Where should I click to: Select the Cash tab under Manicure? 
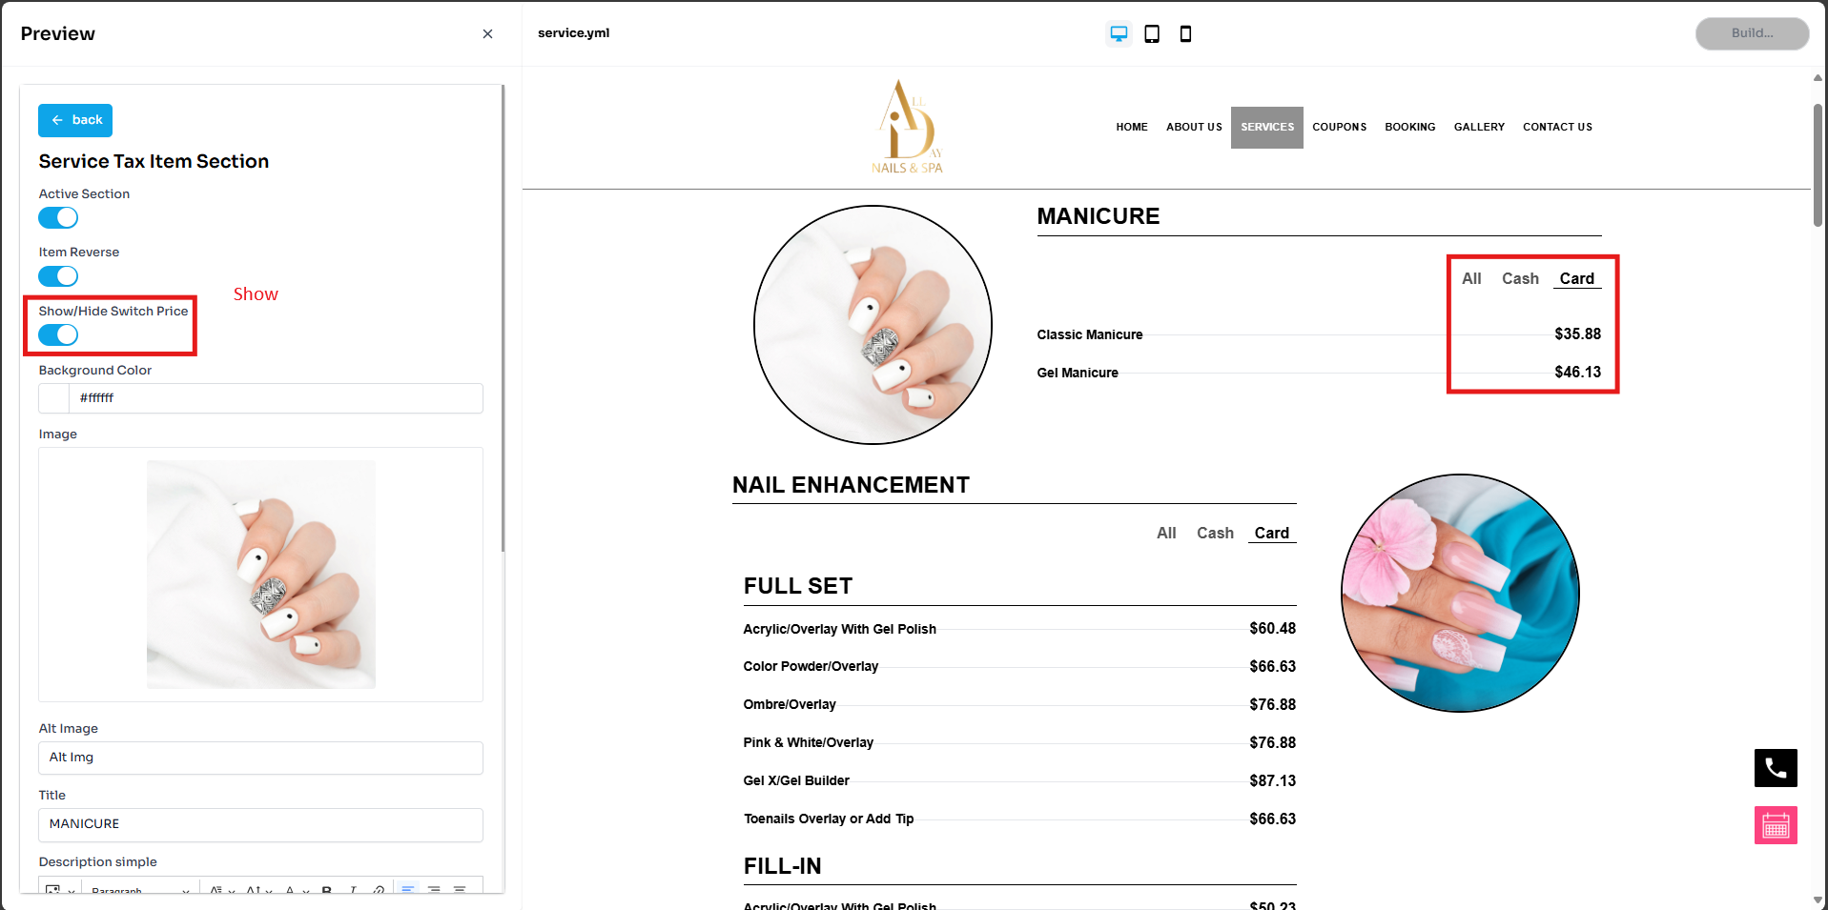coord(1520,279)
